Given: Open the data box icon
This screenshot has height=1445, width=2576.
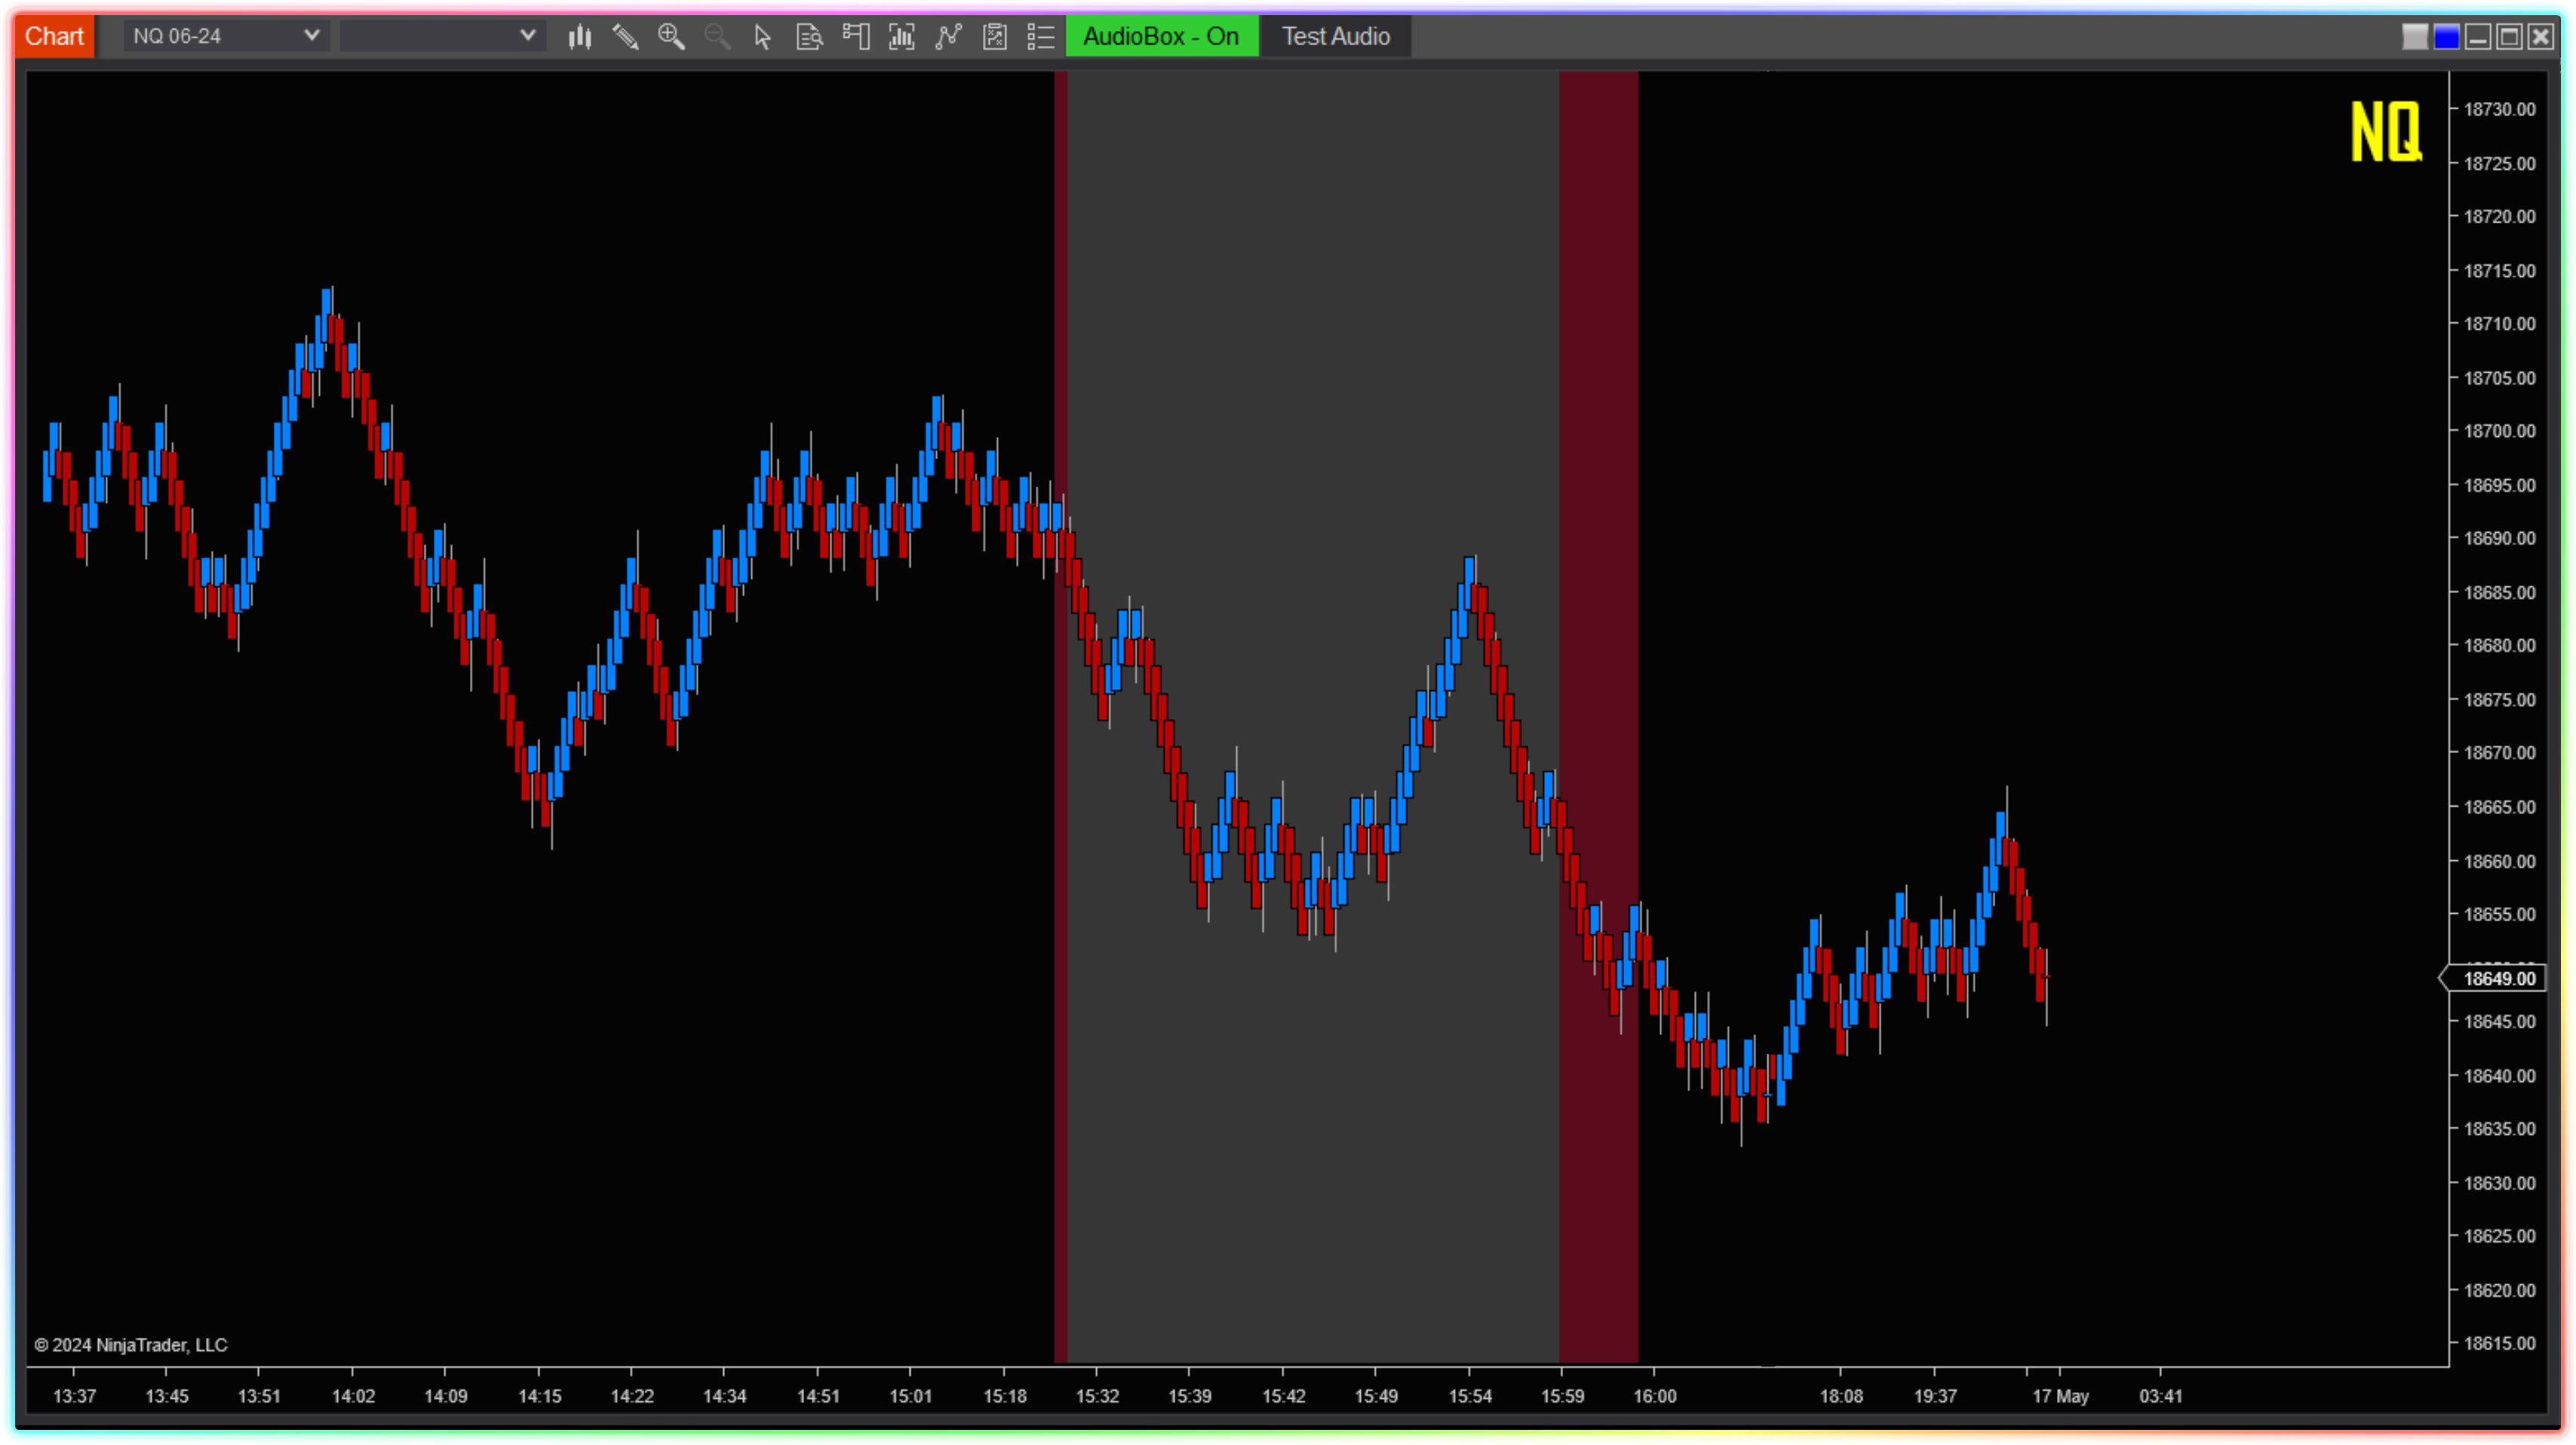Looking at the screenshot, I should (809, 37).
